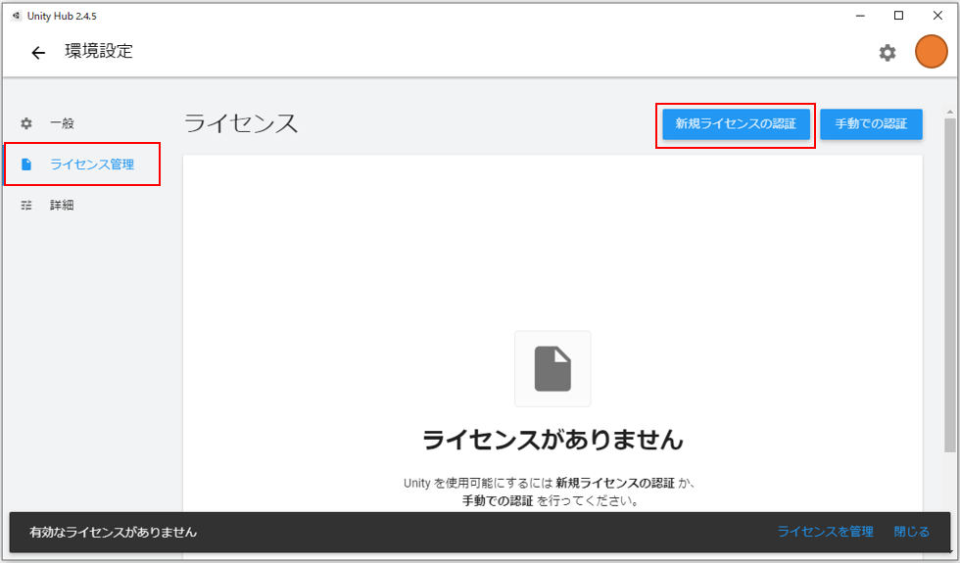Dismiss the notification with 閉じる
The height and width of the screenshot is (563, 960).
912,531
